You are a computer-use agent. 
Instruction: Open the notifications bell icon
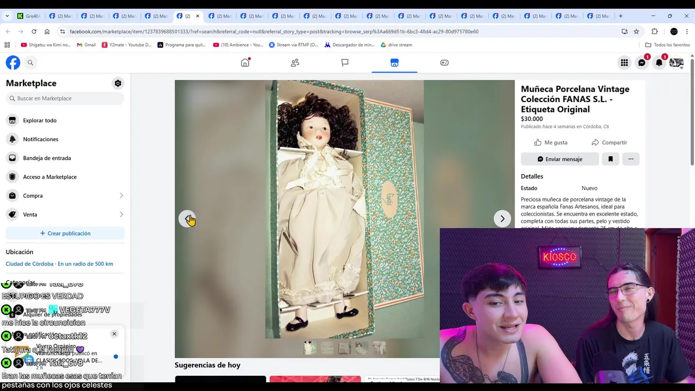click(x=659, y=62)
